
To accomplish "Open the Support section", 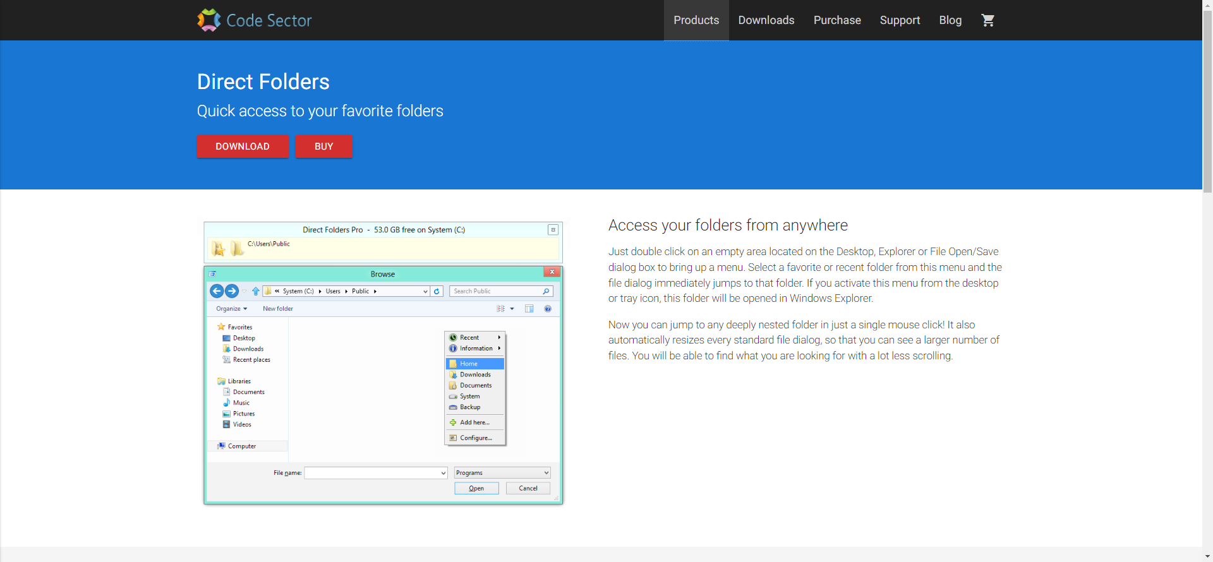I will tap(900, 20).
